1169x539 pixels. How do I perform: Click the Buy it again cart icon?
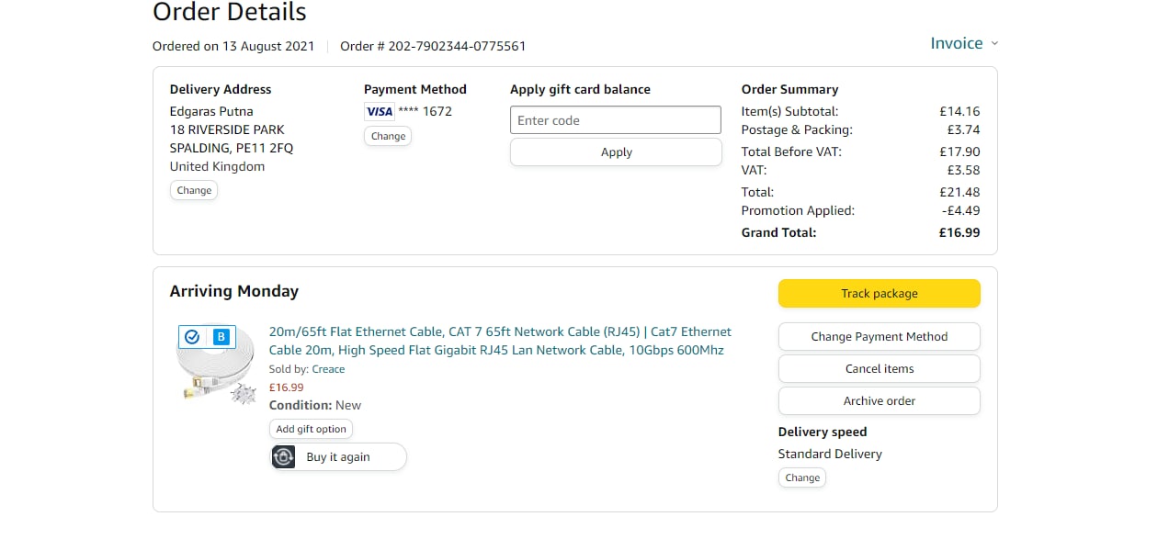pyautogui.click(x=284, y=457)
